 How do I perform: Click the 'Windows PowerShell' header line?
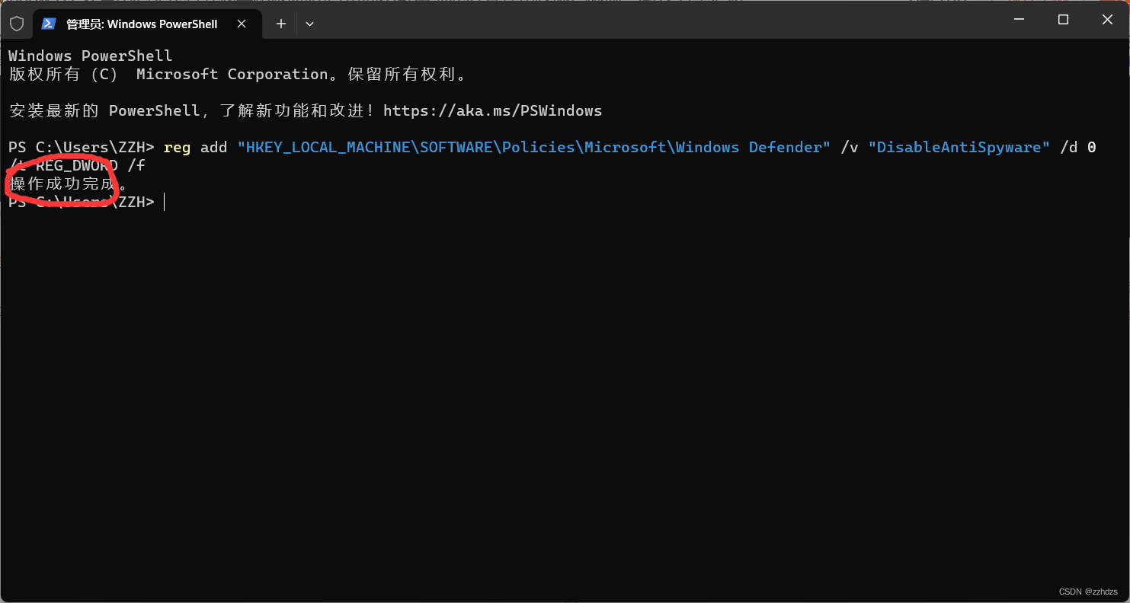point(91,56)
